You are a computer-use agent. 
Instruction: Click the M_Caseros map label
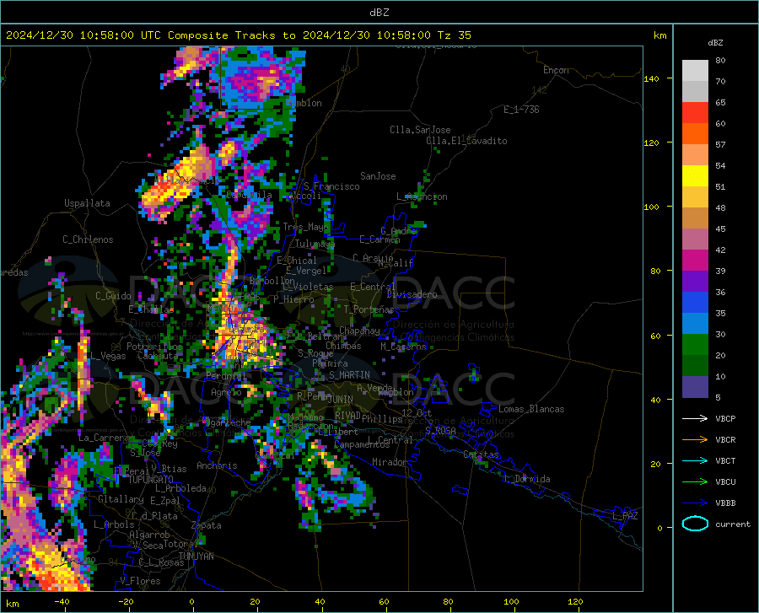403,346
